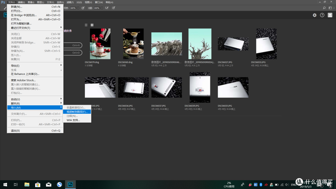Open Sogou browser icon on taskbar
The height and width of the screenshot is (189, 336).
(59, 185)
